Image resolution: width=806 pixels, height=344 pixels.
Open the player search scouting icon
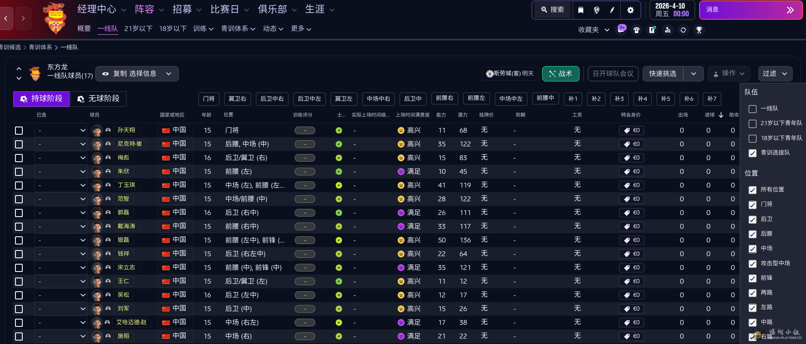pos(667,30)
